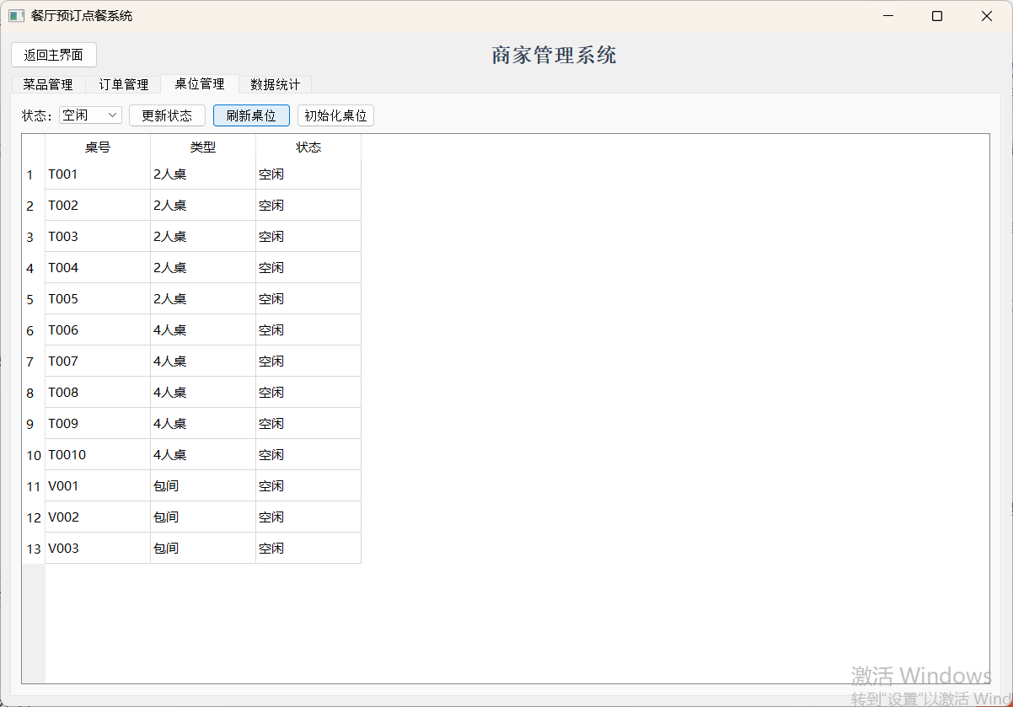Screen dimensions: 1013x707
Task: Select the T009 table cell
Action: (x=98, y=424)
